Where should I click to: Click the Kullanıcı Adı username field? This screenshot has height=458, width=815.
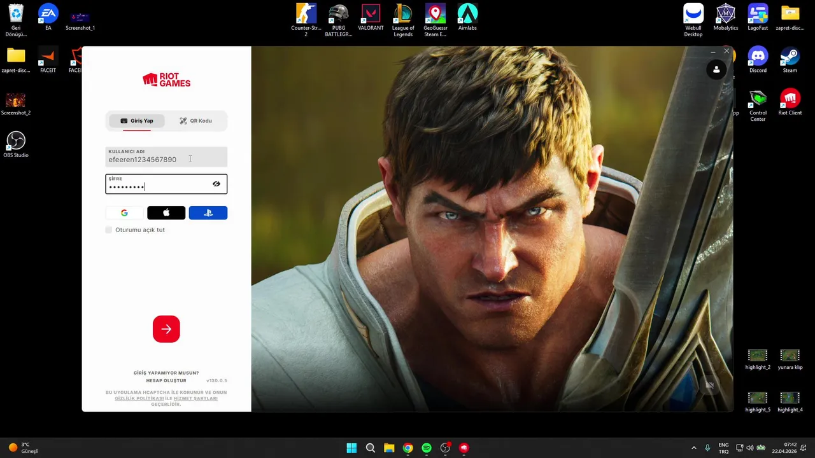tap(166, 156)
